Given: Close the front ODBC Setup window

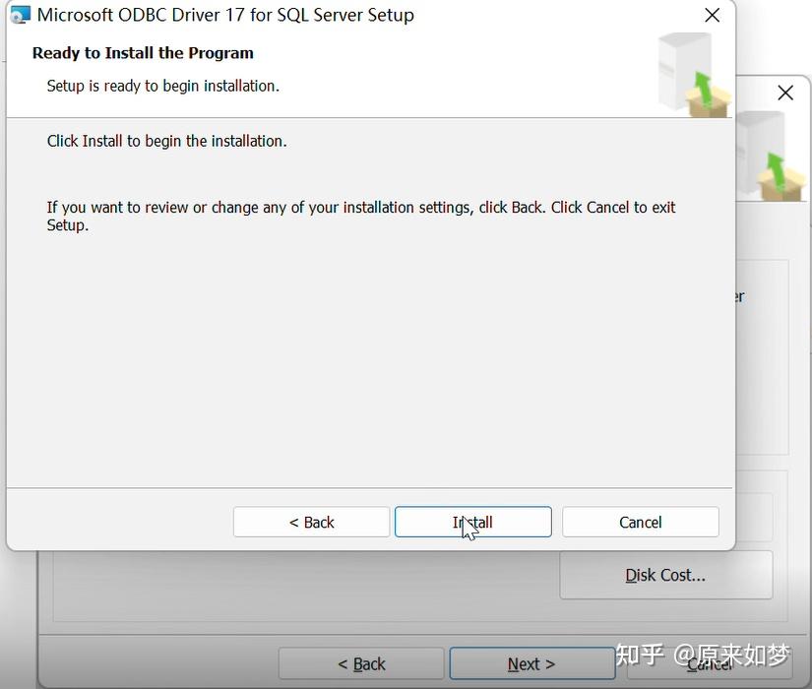Looking at the screenshot, I should [x=712, y=15].
